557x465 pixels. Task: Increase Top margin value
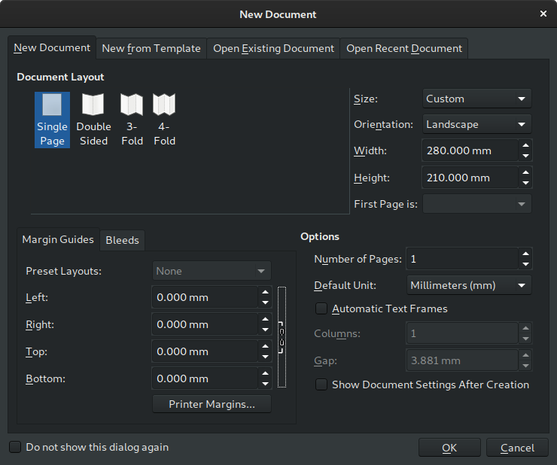[x=266, y=346]
